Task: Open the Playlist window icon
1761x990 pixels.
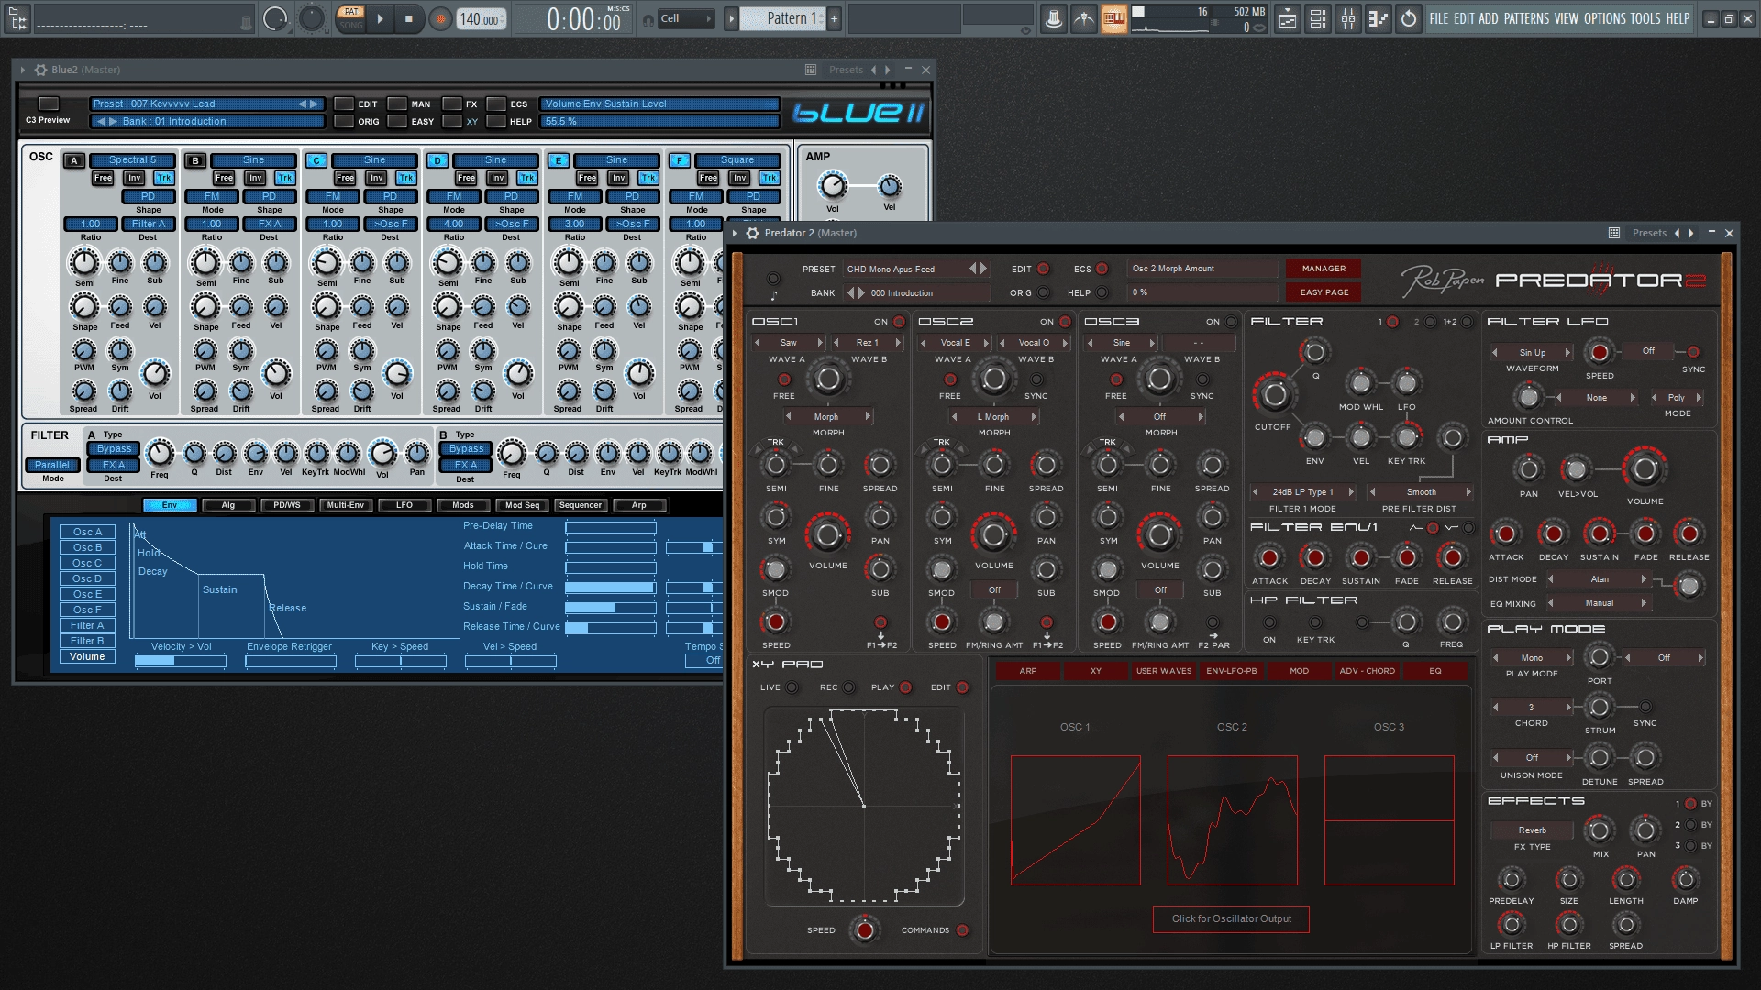Action: (1288, 18)
